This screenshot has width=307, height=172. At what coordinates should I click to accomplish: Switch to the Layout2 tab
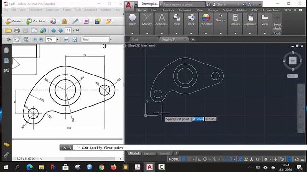pos(164,153)
